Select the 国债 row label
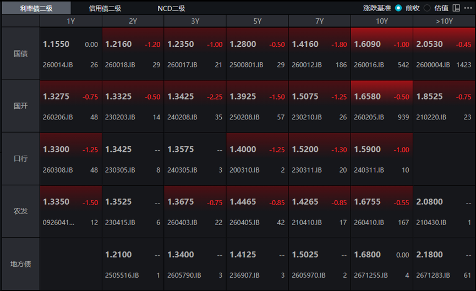The image size is (476, 291). point(21,54)
